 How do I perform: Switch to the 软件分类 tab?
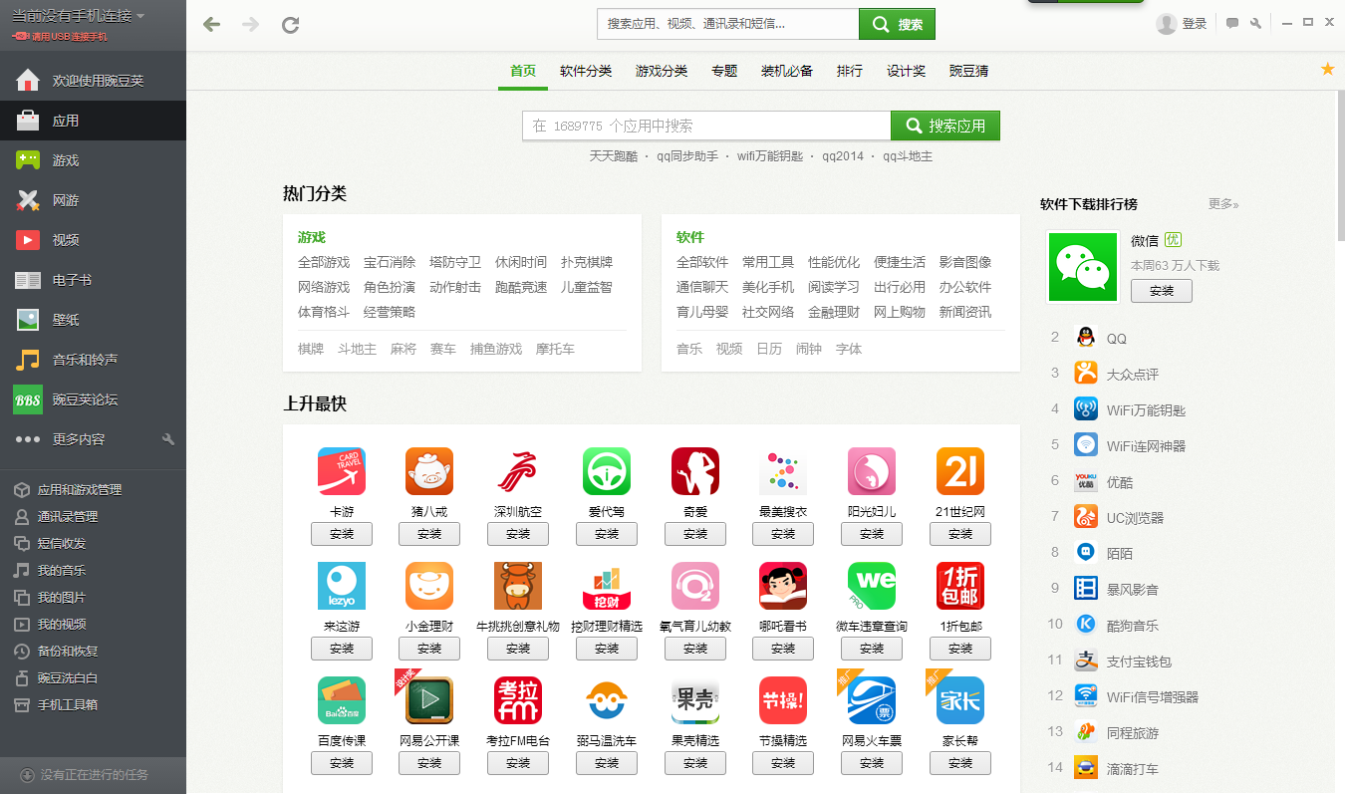click(x=586, y=71)
